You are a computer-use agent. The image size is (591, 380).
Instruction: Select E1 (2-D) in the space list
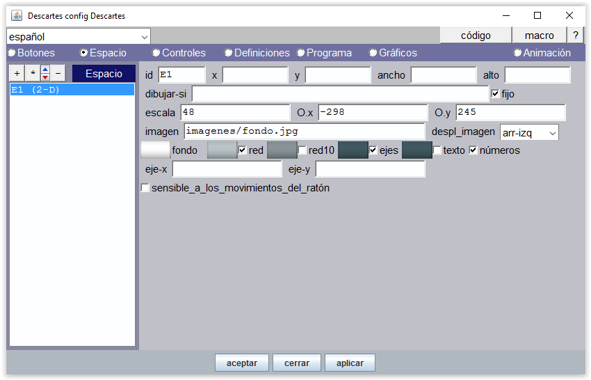tap(72, 90)
